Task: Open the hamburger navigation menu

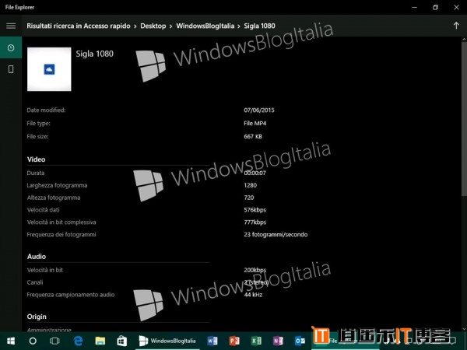Action: pos(11,26)
